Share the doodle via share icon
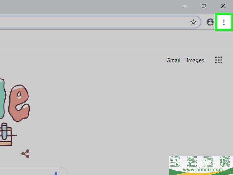 pos(26,154)
